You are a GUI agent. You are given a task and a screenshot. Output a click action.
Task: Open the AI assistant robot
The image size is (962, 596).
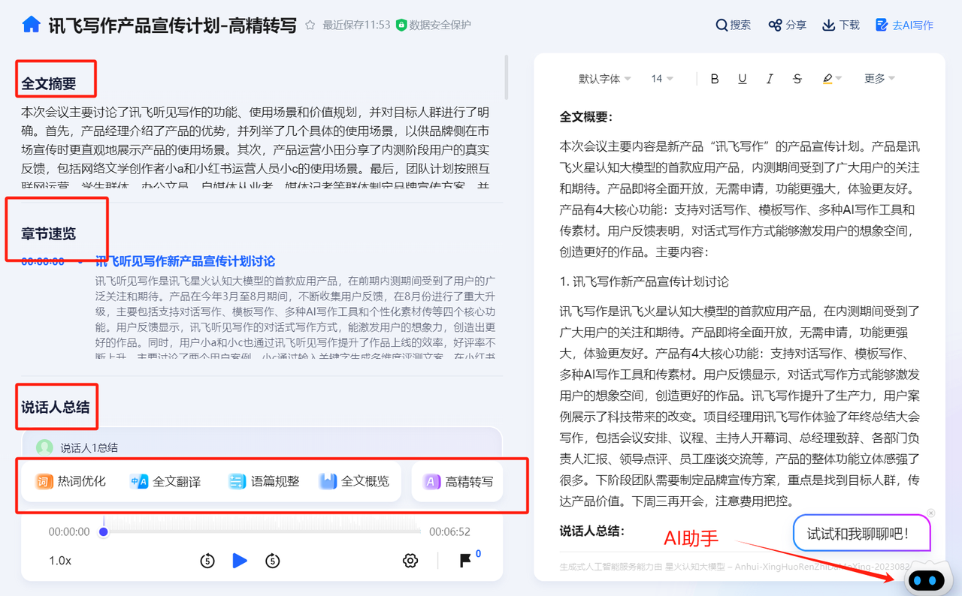[x=927, y=579]
